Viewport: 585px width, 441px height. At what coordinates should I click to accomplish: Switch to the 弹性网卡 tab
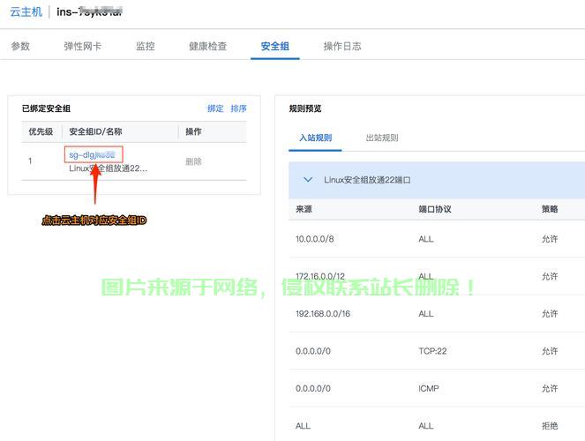(x=82, y=46)
